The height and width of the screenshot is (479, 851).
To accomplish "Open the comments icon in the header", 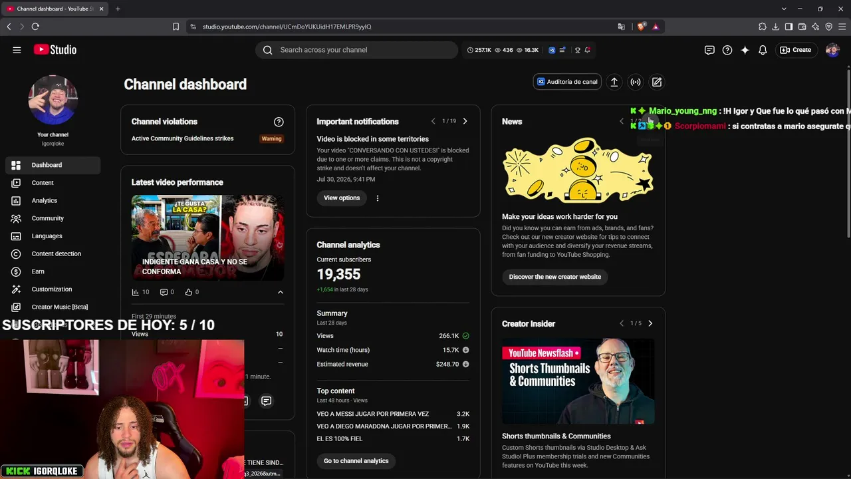I will [709, 50].
